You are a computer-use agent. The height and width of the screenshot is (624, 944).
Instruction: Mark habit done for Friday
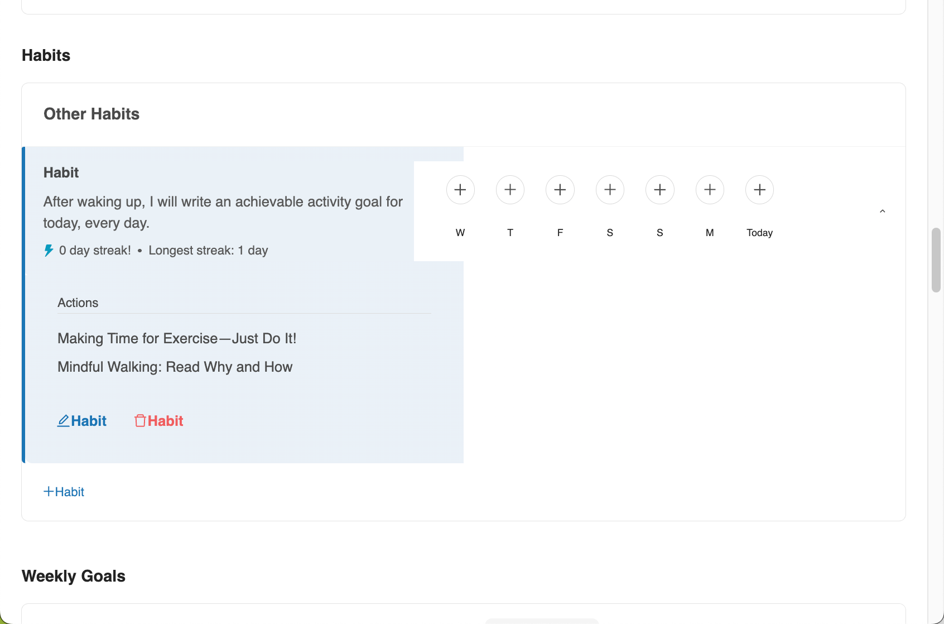[x=560, y=190]
